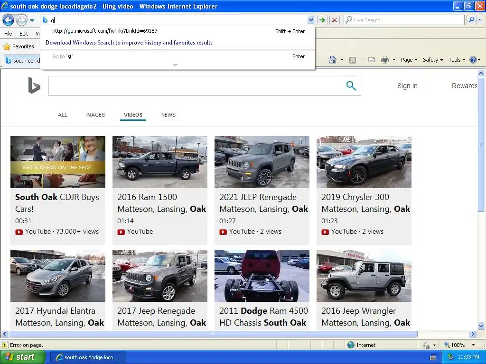The height and width of the screenshot is (364, 486).
Task: Click the browser Forward arrow button
Action: click(x=21, y=20)
